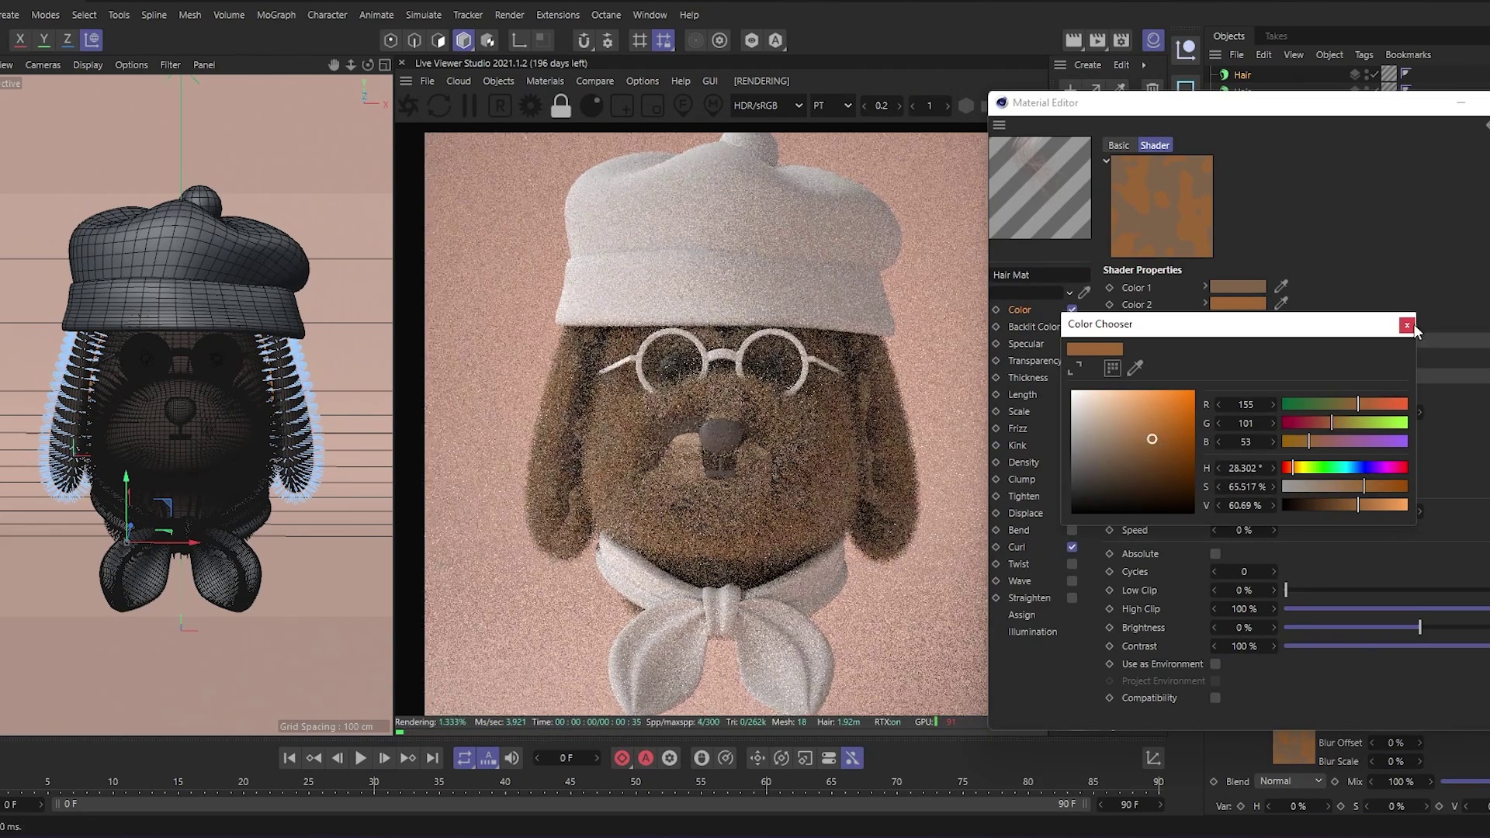Open the Illumination channel

click(1032, 632)
